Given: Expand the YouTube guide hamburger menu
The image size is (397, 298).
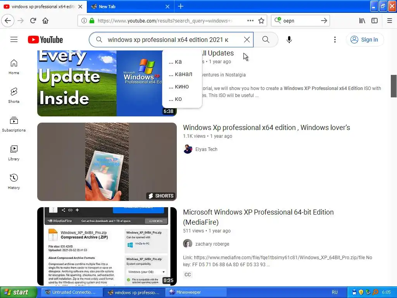Looking at the screenshot, I should (14, 40).
